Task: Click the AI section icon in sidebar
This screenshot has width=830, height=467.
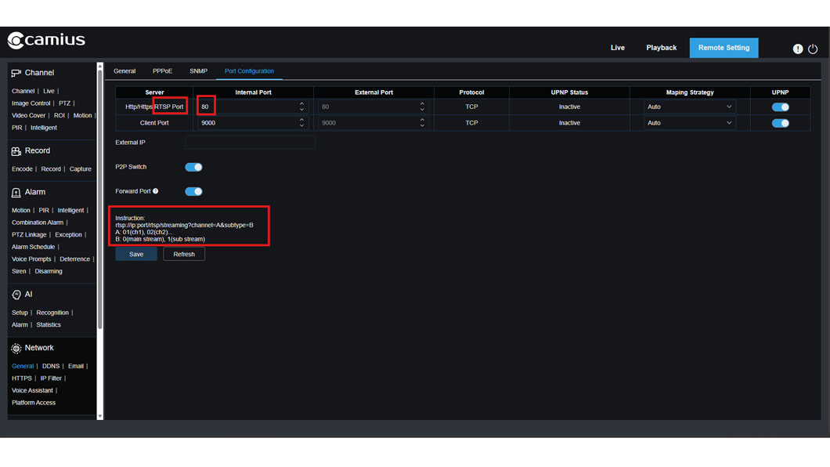Action: point(16,294)
